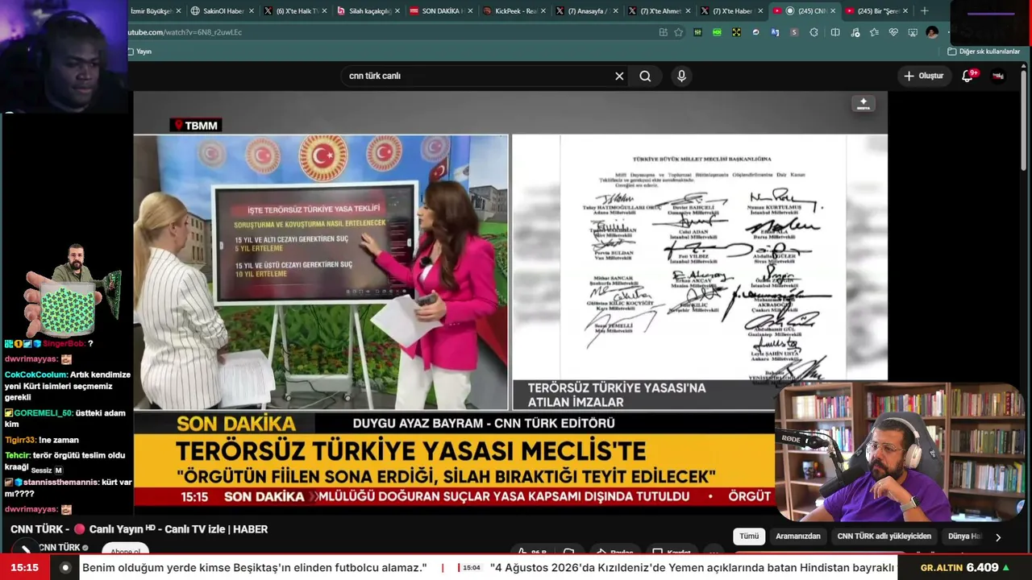Click the CNN TÜRK channel name
The image size is (1032, 580).
pos(59,548)
